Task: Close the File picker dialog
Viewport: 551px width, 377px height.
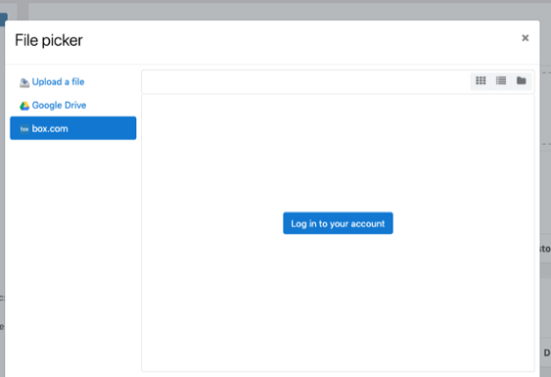Action: click(525, 38)
